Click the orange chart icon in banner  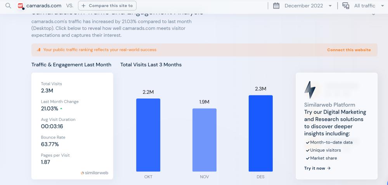click(x=38, y=50)
